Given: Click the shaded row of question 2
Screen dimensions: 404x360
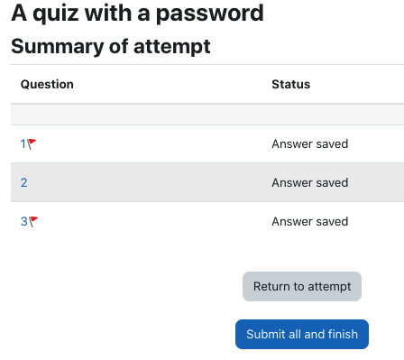Looking at the screenshot, I should click(207, 182).
